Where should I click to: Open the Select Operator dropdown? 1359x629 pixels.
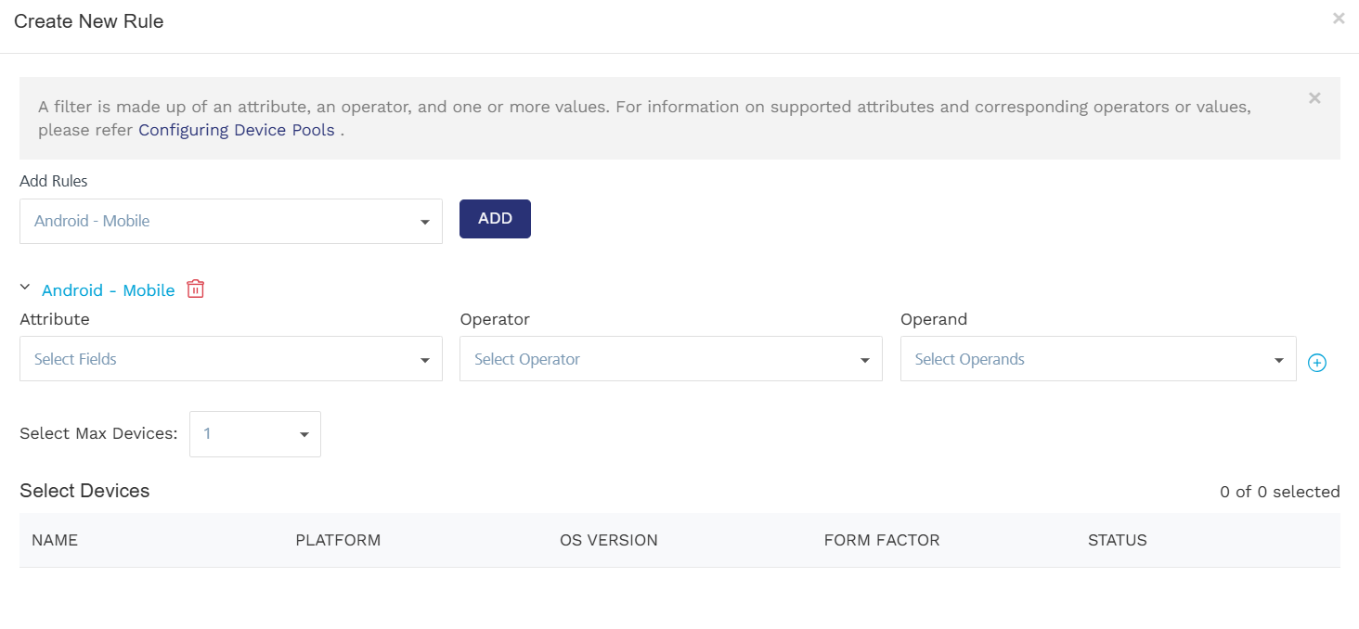pyautogui.click(x=670, y=359)
